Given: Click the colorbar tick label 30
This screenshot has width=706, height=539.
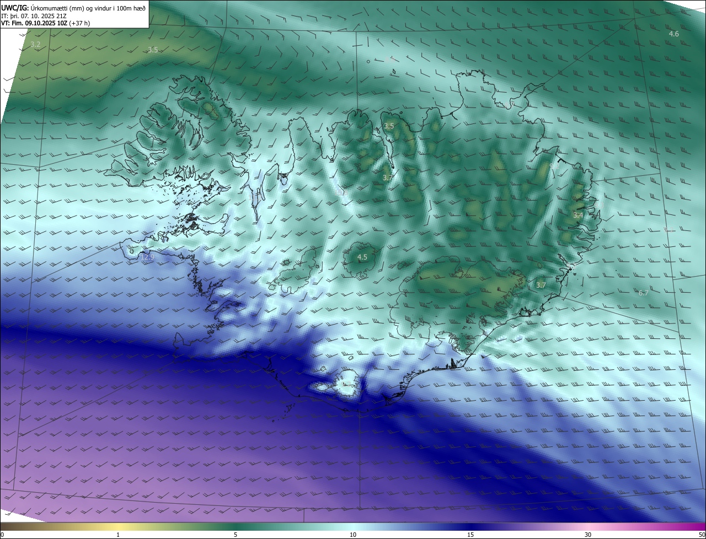Looking at the screenshot, I should [x=588, y=535].
